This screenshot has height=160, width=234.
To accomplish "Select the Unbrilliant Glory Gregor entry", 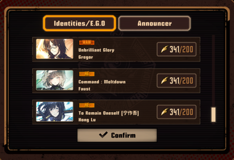I will point(116,49).
